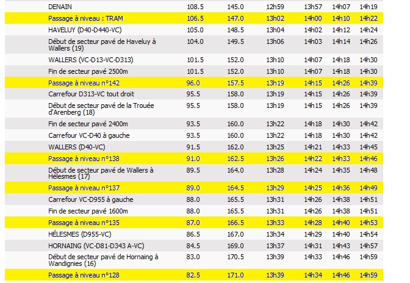Select the WALLERS (D40-VC) entry

(77, 147)
